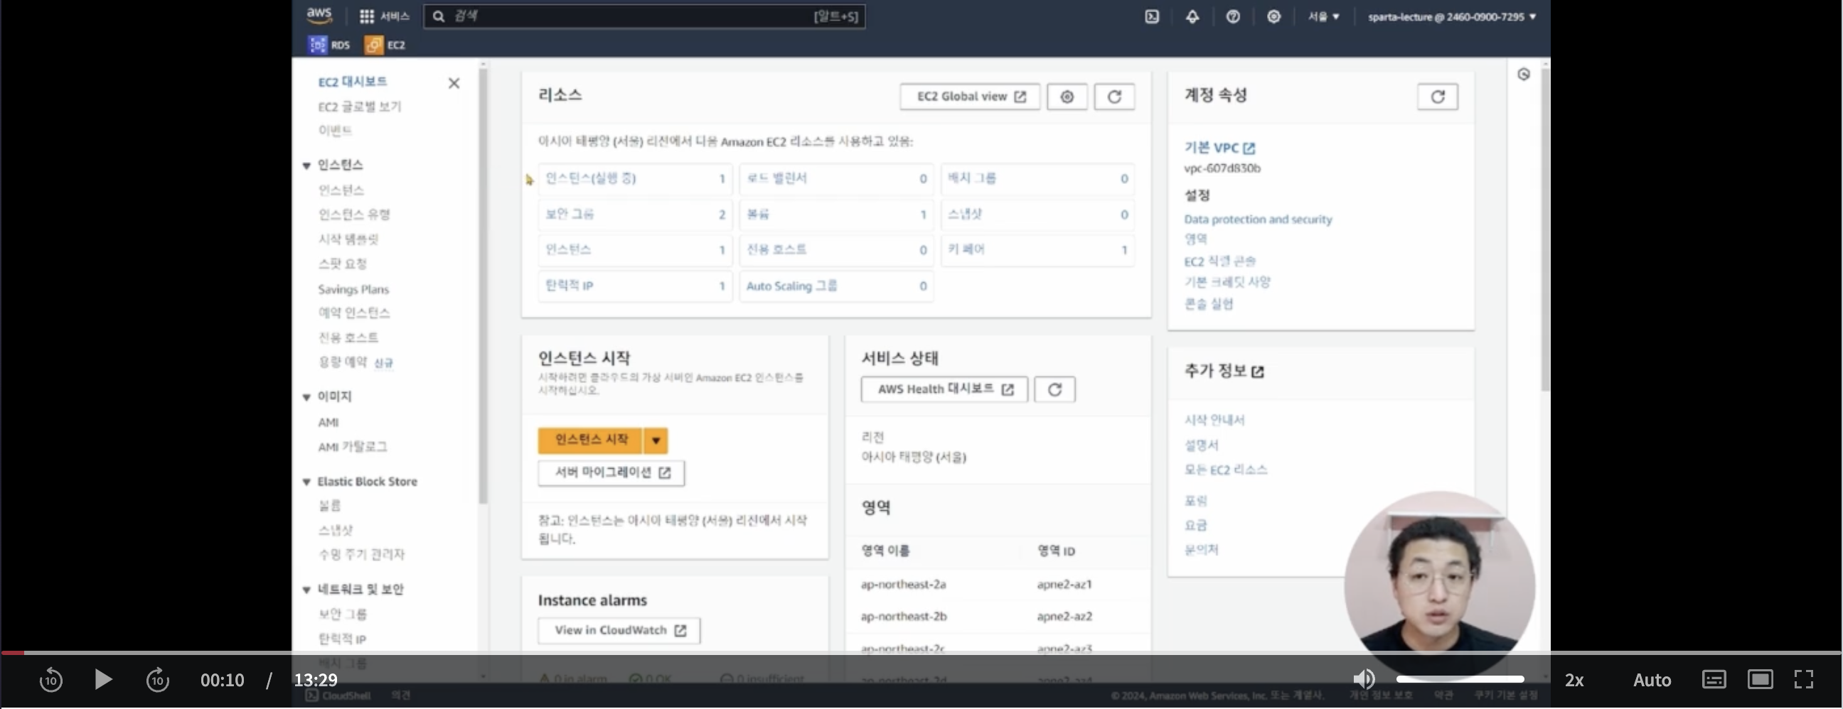The width and height of the screenshot is (1843, 709).
Task: Open 스팟 요청 in the sidebar
Action: point(343,264)
